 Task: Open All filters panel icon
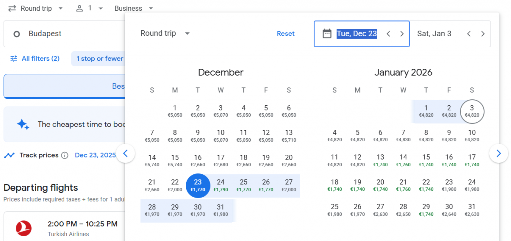click(14, 59)
